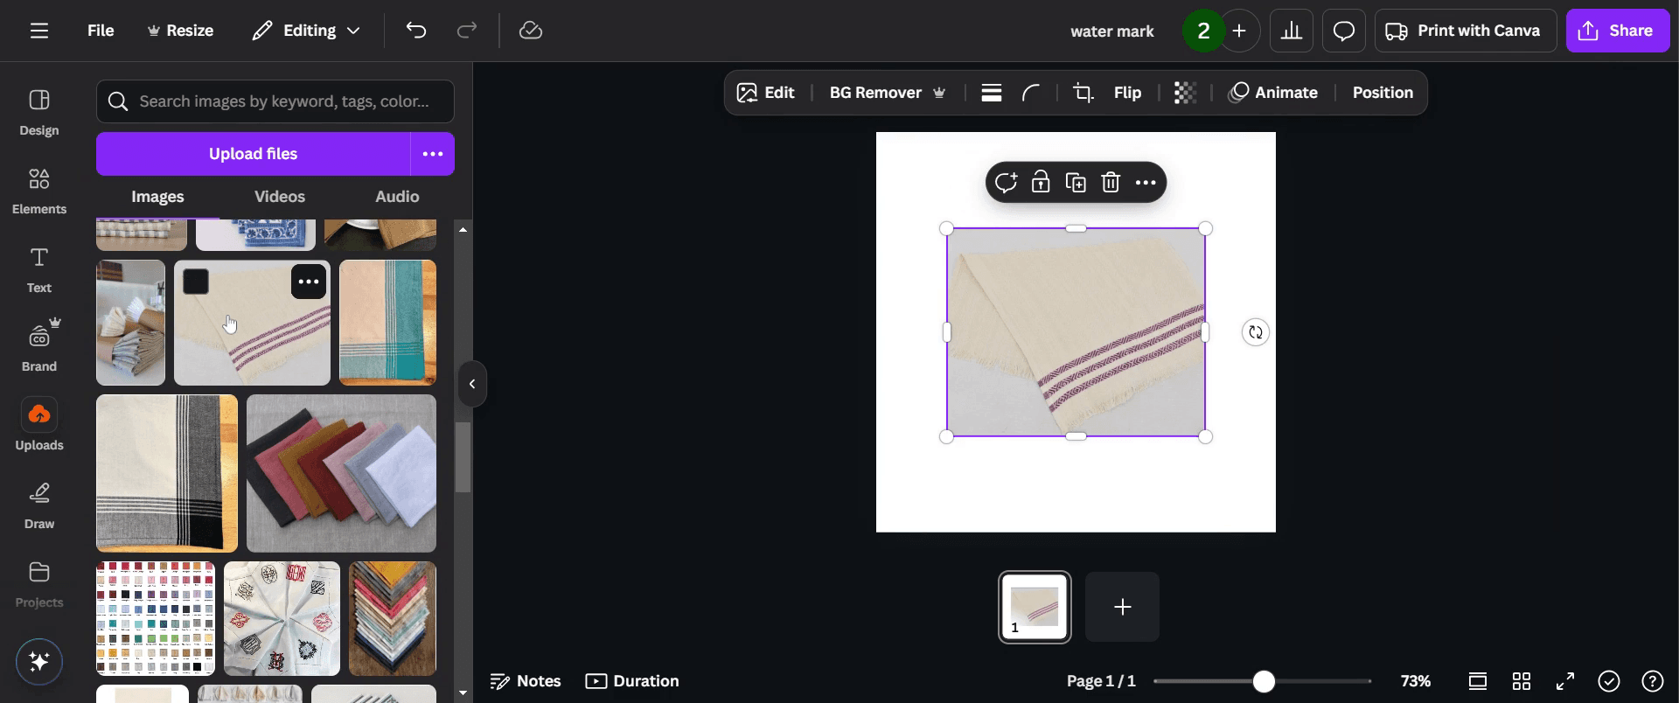Open the design checks checkmark icon

(1609, 681)
